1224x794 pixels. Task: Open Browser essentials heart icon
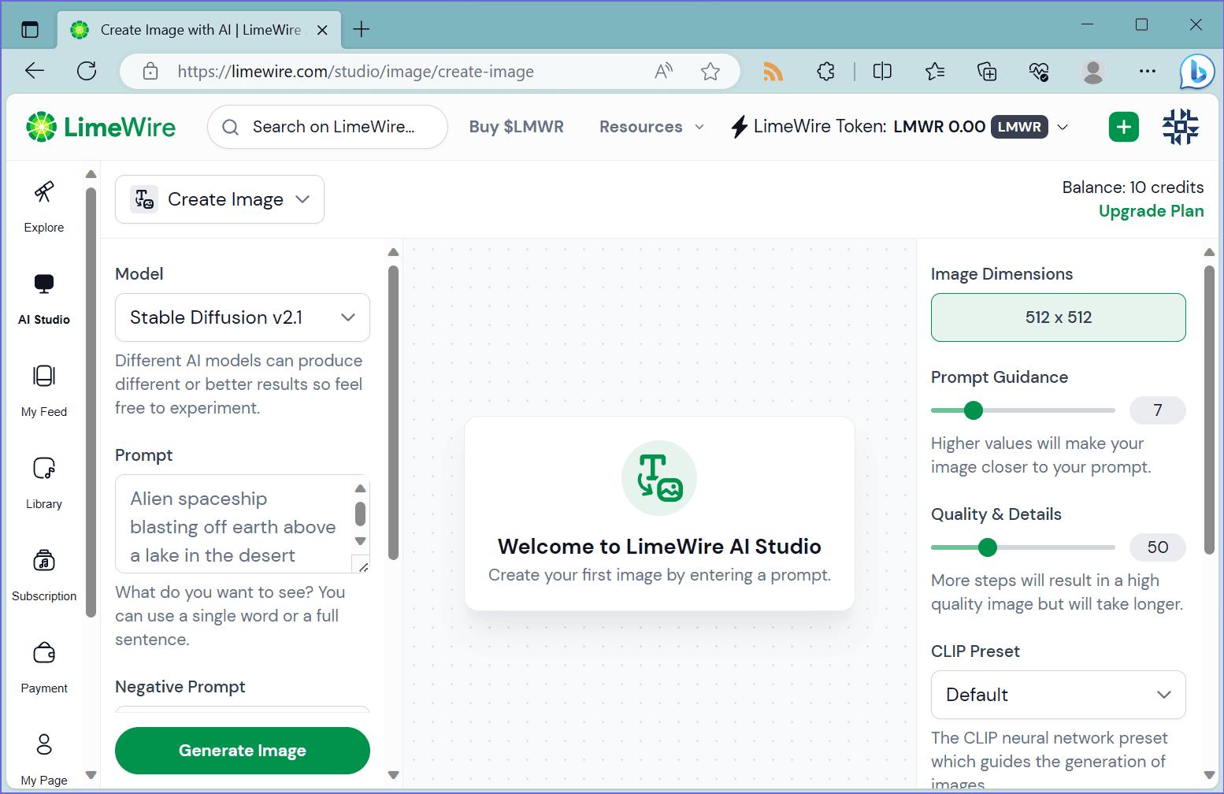1039,72
